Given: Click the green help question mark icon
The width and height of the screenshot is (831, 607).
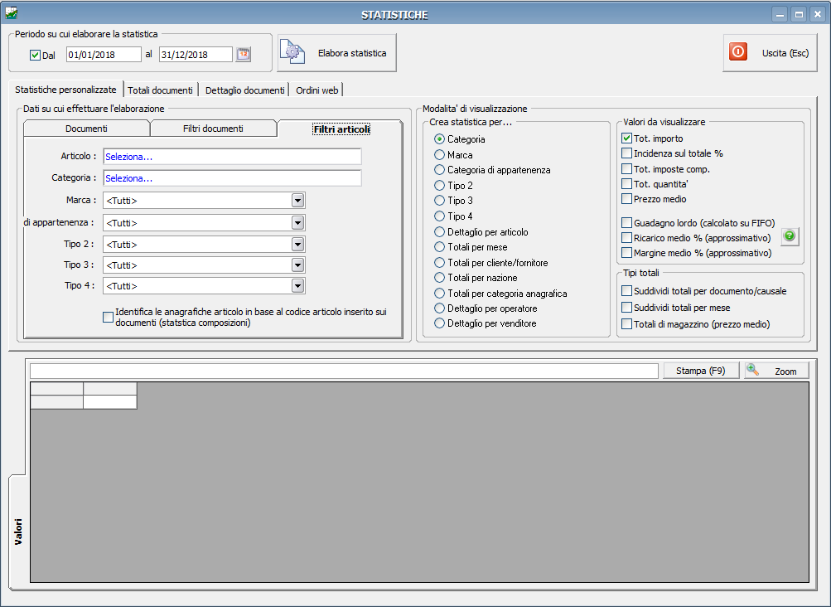Looking at the screenshot, I should [790, 236].
